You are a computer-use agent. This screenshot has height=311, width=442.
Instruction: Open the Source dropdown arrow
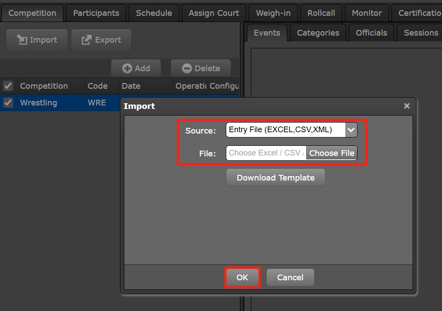pos(351,130)
